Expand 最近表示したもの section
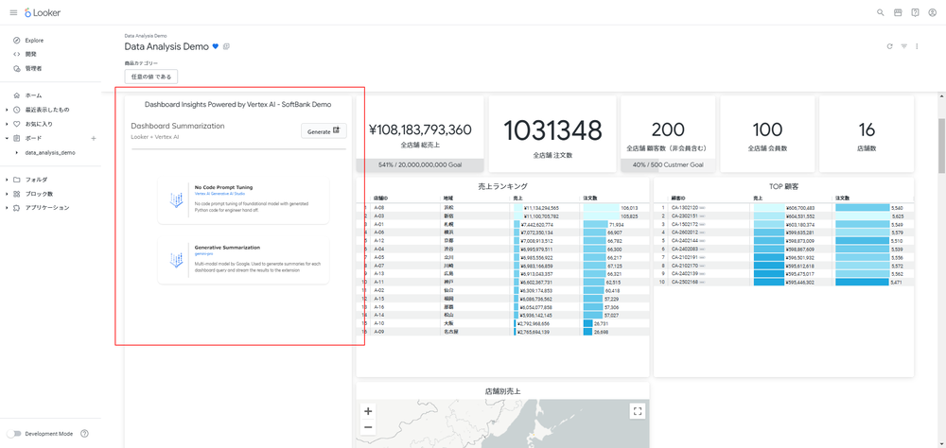Image resolution: width=946 pixels, height=448 pixels. pyautogui.click(x=7, y=110)
